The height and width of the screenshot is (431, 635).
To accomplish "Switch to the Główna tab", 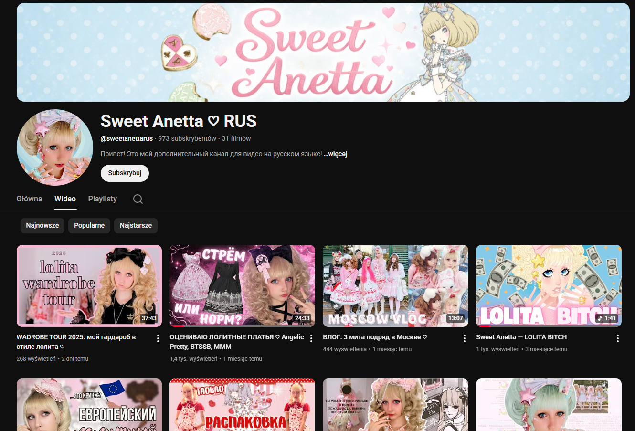I will [30, 199].
